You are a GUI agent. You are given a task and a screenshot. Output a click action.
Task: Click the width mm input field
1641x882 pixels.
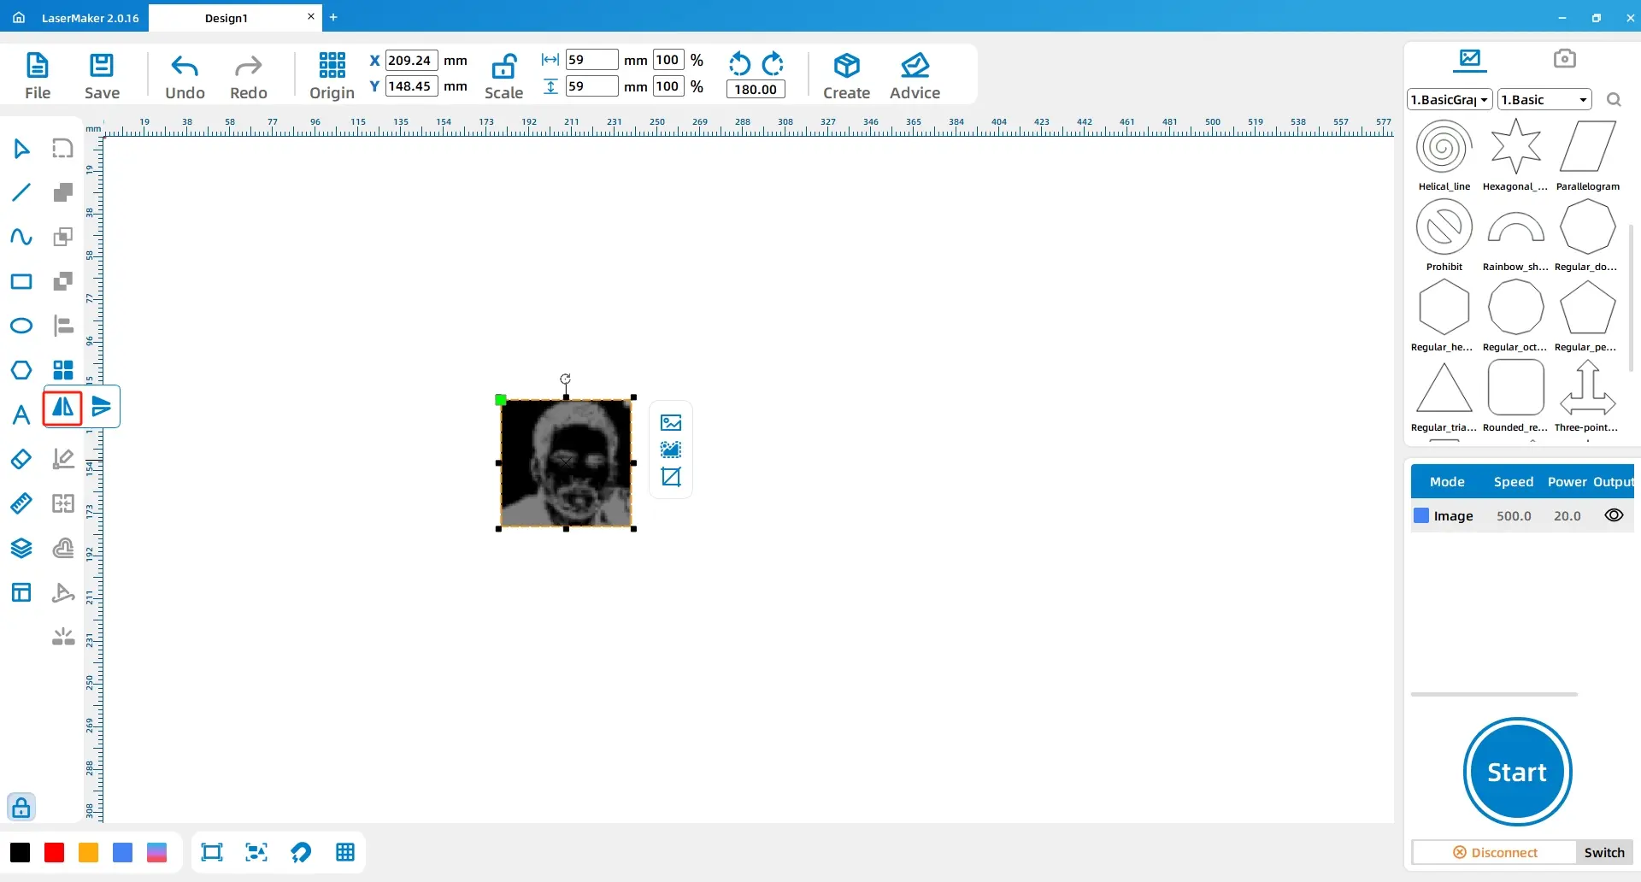pos(591,60)
